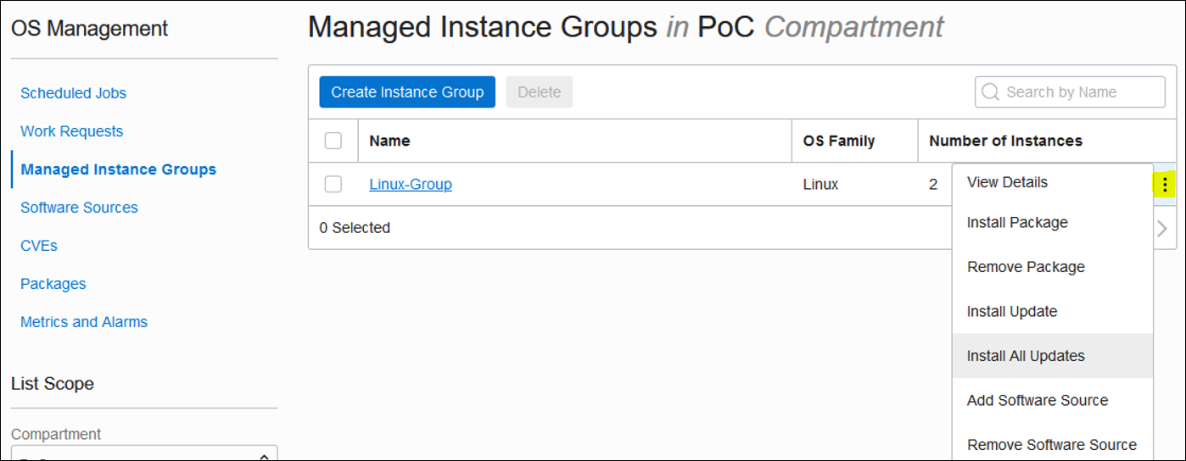1186x461 pixels.
Task: Select Install All Updates menu option
Action: point(1026,356)
